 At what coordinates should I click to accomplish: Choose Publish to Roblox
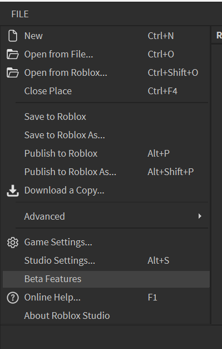(x=106, y=153)
